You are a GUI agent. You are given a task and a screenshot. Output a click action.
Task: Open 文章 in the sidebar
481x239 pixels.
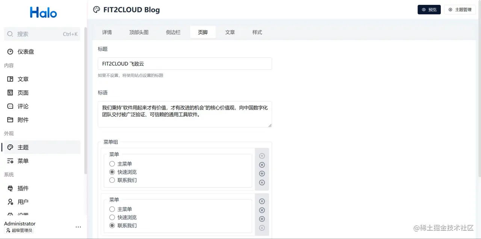(42, 79)
